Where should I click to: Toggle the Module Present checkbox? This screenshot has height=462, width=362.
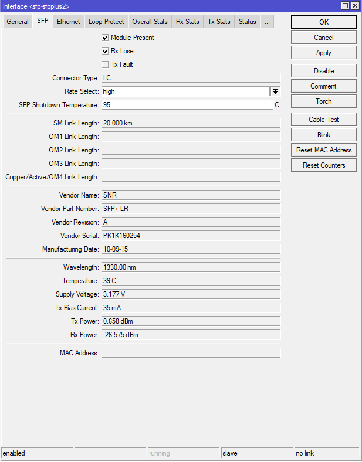pyautogui.click(x=106, y=38)
